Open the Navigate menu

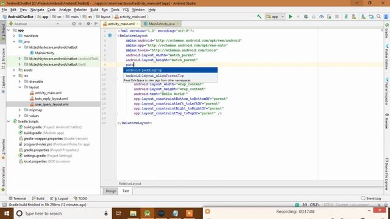pos(37,10)
